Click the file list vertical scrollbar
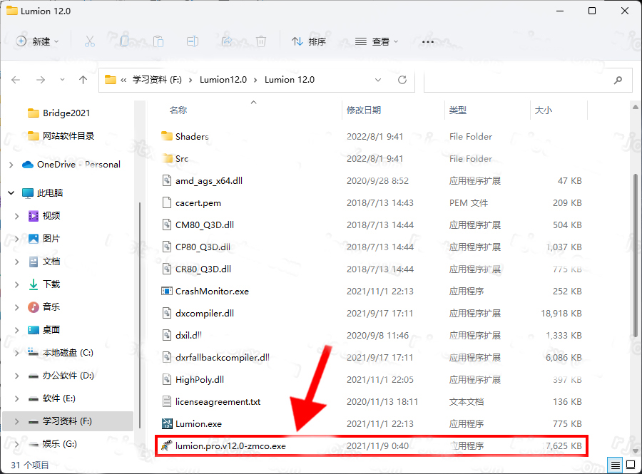This screenshot has height=474, width=642. coord(635,255)
